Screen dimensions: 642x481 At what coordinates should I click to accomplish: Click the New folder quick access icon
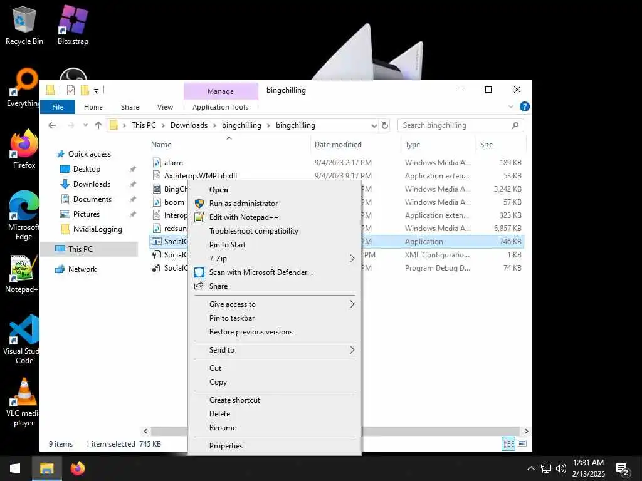click(85, 90)
